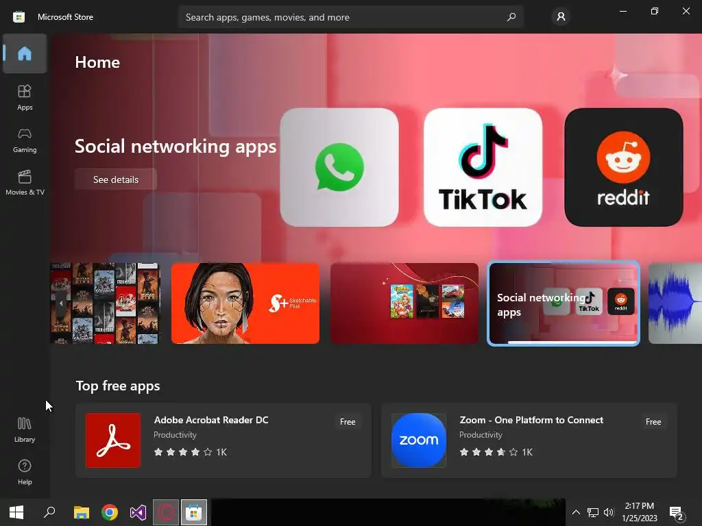This screenshot has width=702, height=526.
Task: Open File Explorer from the taskbar
Action: pos(82,512)
